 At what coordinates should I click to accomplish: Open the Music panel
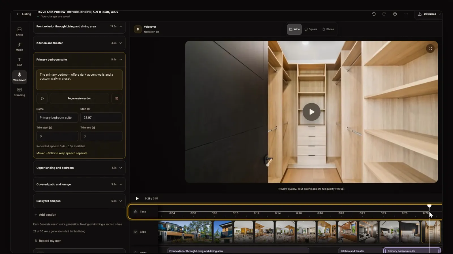click(x=19, y=47)
